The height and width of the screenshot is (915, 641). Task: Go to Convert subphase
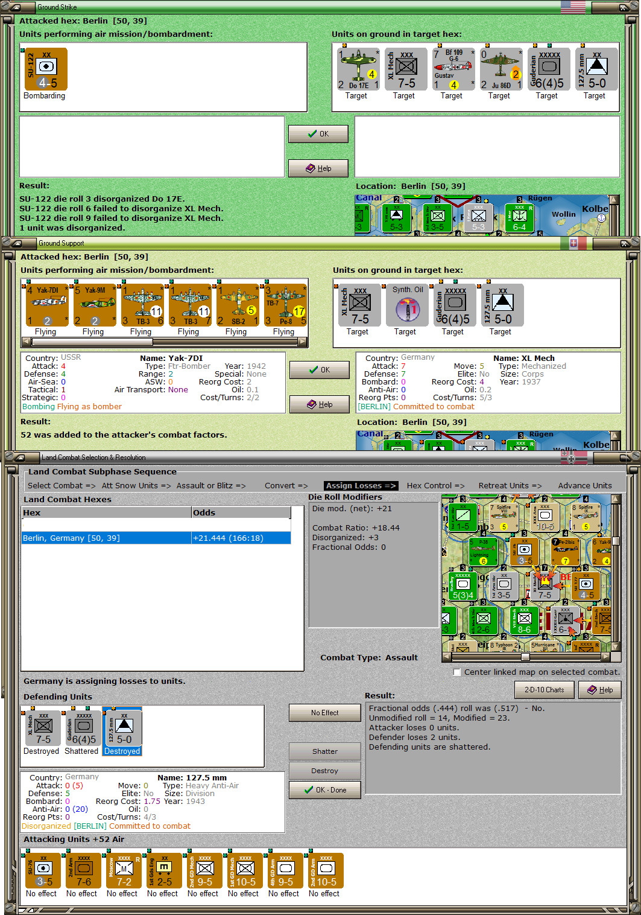(x=286, y=485)
